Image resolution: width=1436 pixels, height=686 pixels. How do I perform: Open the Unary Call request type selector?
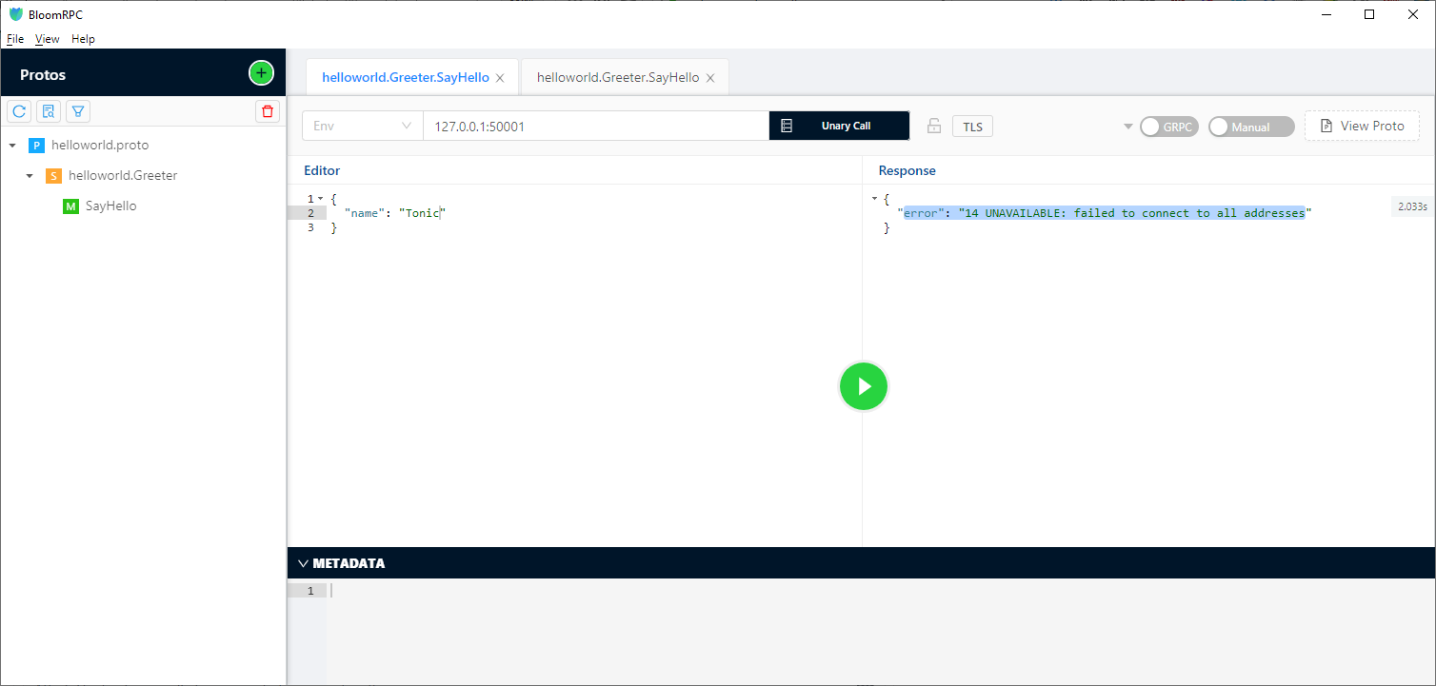point(839,125)
